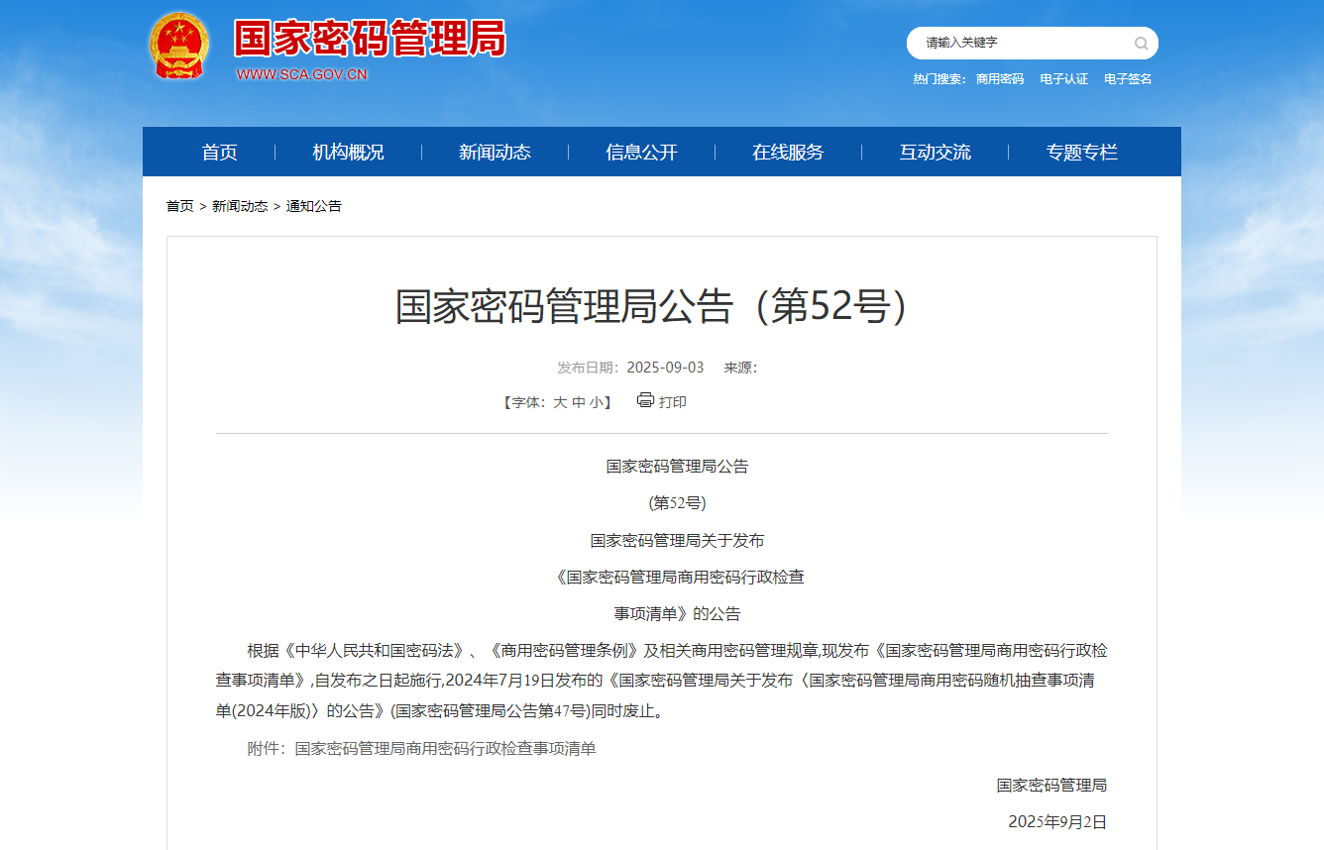The image size is (1324, 850).
Task: Open the 机构概况 navigation tab
Action: click(348, 153)
